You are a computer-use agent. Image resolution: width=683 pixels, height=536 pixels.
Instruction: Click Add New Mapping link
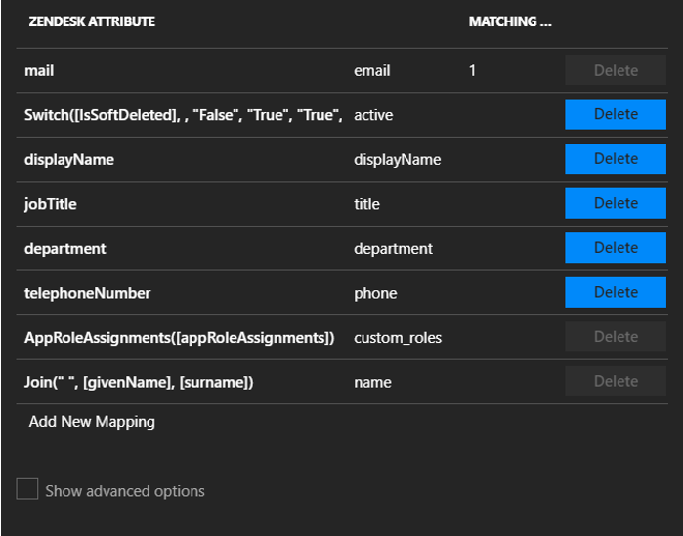click(x=92, y=422)
